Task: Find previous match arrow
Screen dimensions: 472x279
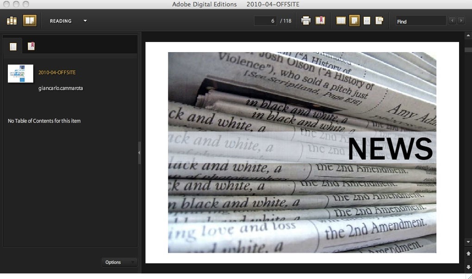Action: coord(452,21)
